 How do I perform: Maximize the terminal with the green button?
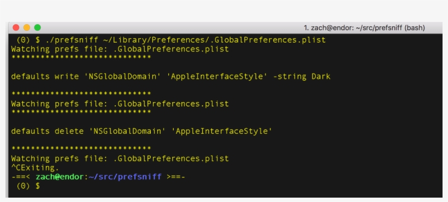[x=38, y=28]
